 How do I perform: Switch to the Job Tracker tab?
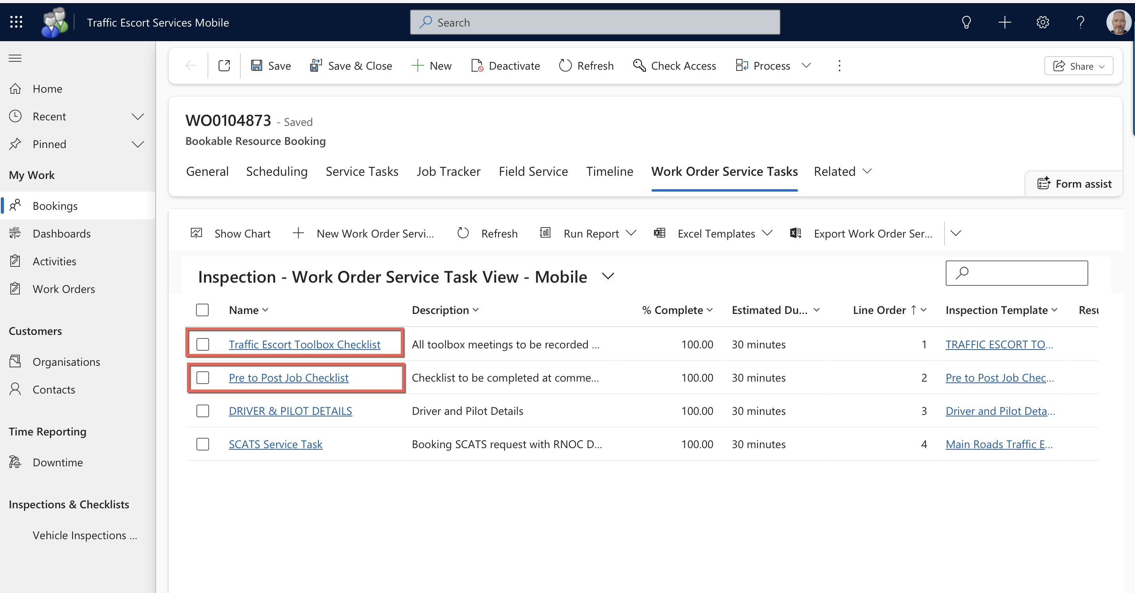tap(448, 171)
